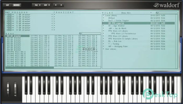Toggle the S button for part 1

click(11, 15)
